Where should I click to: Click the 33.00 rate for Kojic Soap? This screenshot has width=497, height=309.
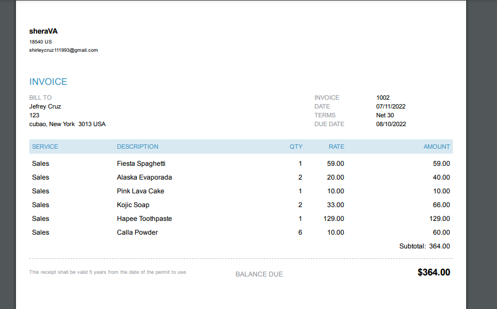click(335, 205)
